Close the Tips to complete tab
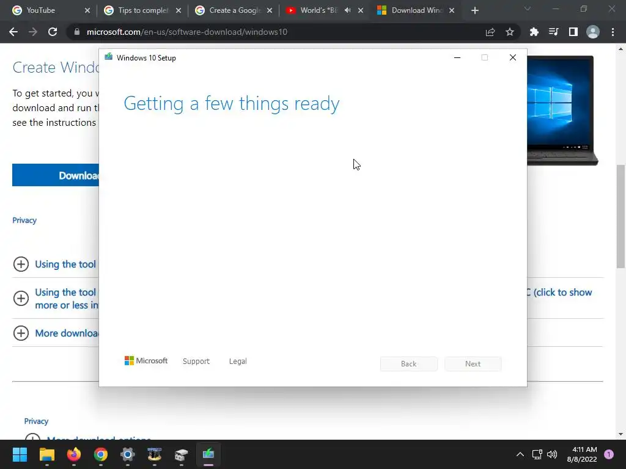626x469 pixels. tap(179, 10)
